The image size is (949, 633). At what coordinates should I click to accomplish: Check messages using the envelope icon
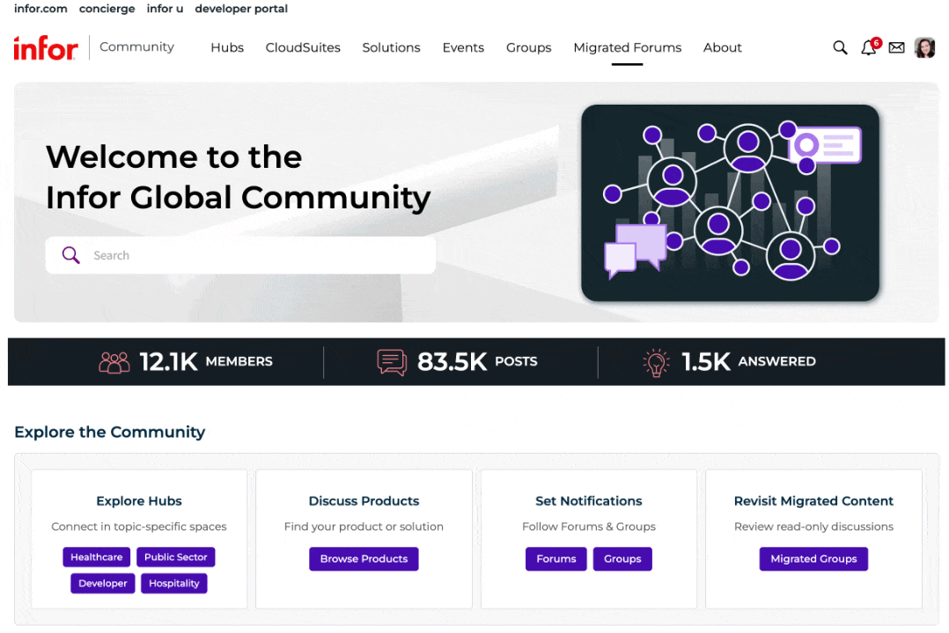pyautogui.click(x=896, y=47)
